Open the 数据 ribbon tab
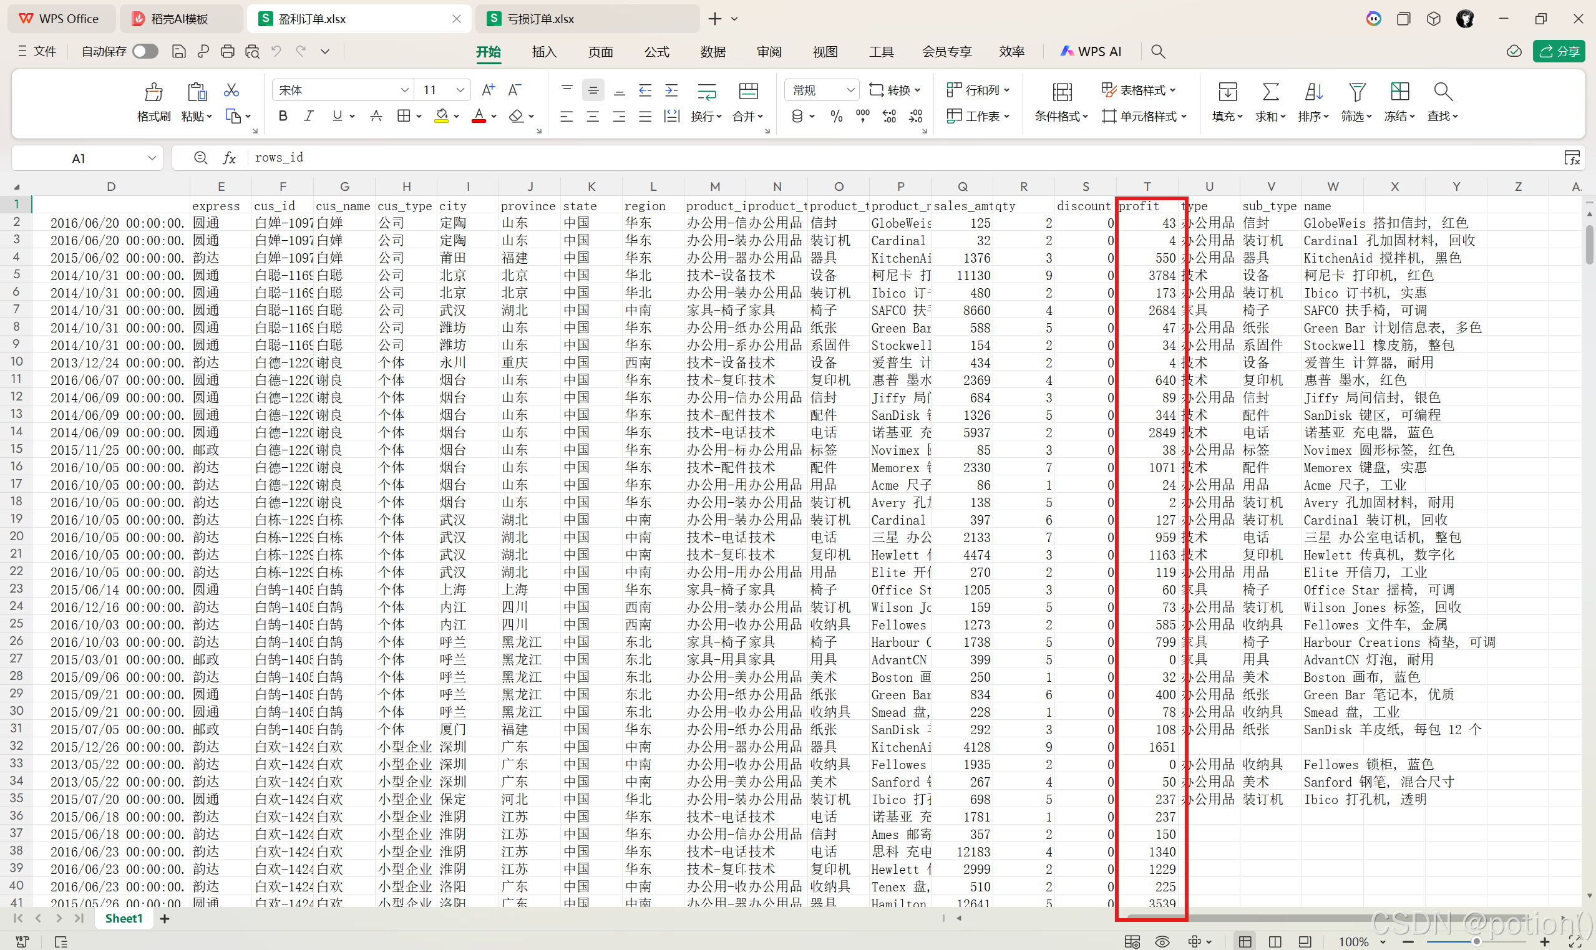 tap(713, 52)
